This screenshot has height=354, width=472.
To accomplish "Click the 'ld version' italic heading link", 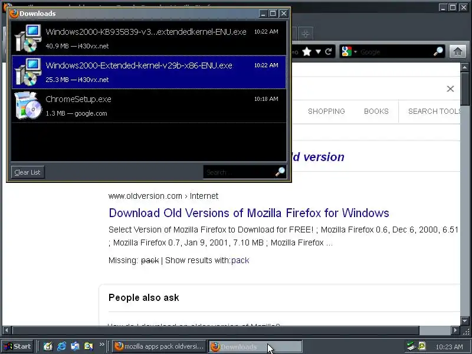I will [319, 157].
